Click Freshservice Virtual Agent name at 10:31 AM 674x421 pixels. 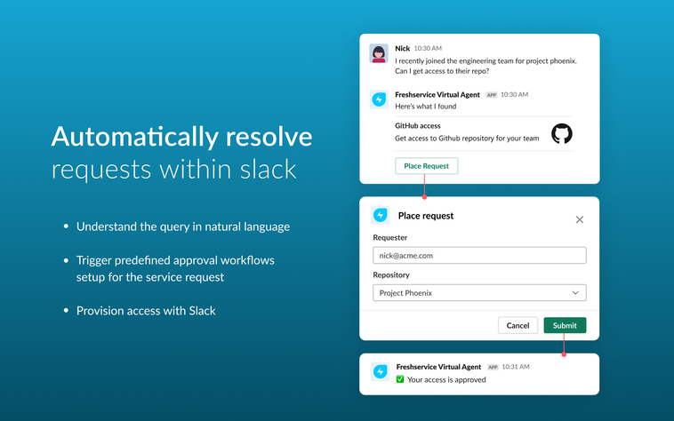(x=438, y=367)
